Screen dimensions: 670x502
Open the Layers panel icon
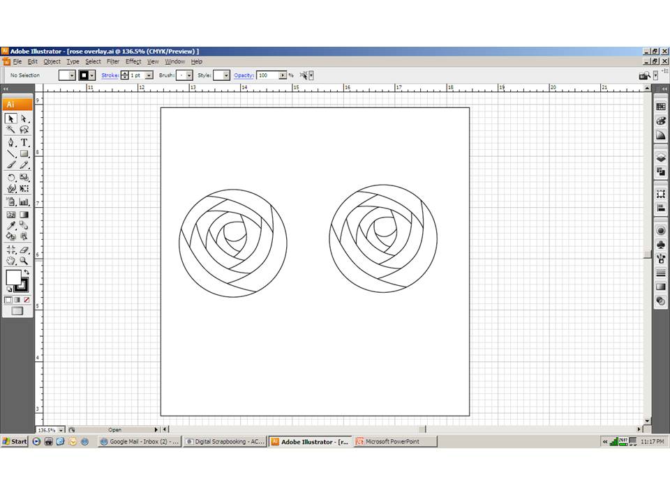coord(661,158)
